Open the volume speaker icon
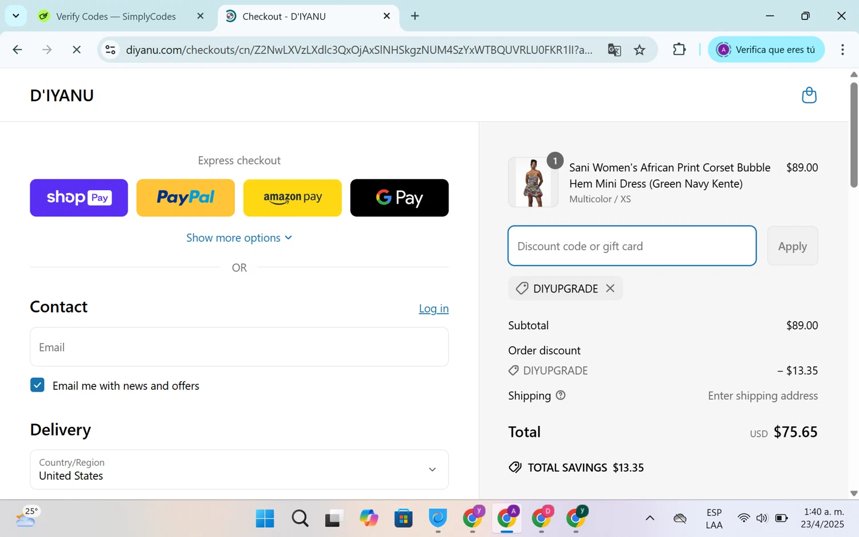The image size is (859, 537). 762,518
